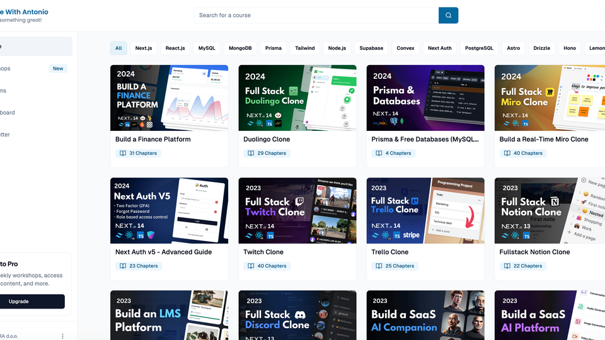Choose the Tailwind category chip
Screen dimensions: 605x340
coord(305,48)
